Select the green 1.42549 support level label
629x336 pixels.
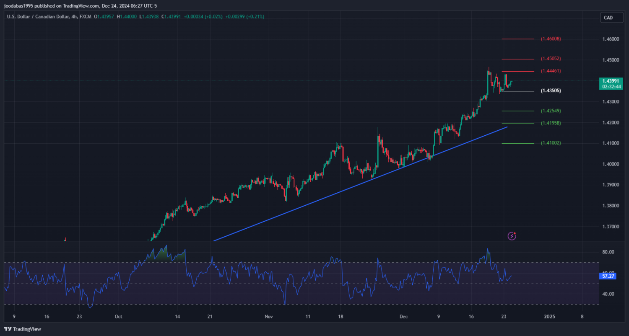(x=551, y=111)
